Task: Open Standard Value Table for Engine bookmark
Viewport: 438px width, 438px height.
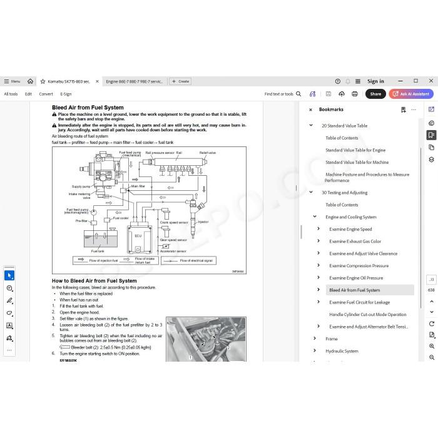Action: [x=355, y=150]
